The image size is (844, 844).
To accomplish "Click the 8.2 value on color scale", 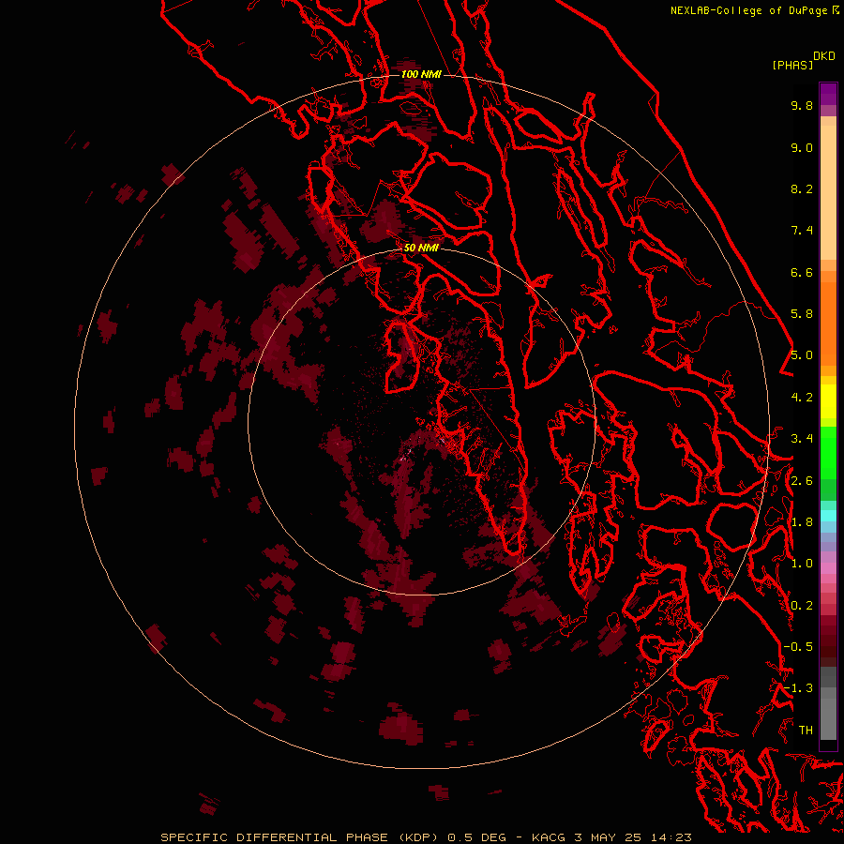I will coord(802,188).
